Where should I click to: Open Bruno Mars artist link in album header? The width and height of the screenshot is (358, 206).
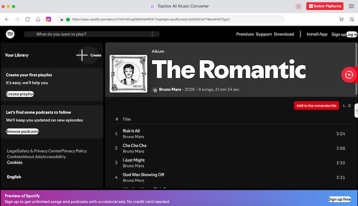[x=170, y=89]
